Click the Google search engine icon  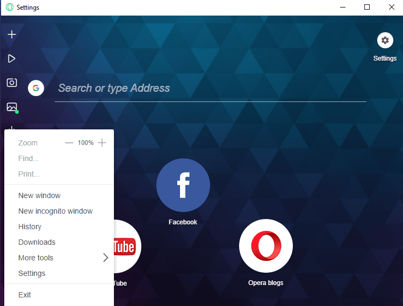click(x=36, y=88)
